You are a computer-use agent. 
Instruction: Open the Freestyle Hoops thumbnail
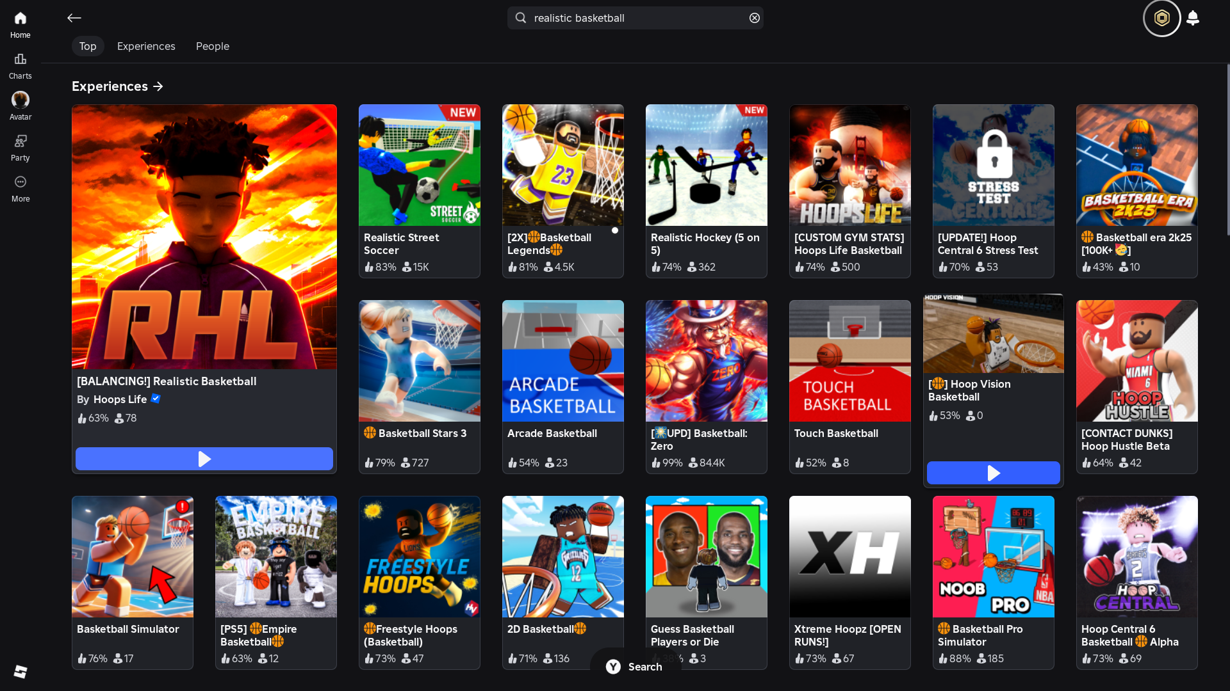point(420,557)
